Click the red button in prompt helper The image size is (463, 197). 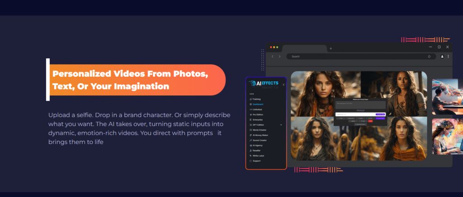[370, 121]
